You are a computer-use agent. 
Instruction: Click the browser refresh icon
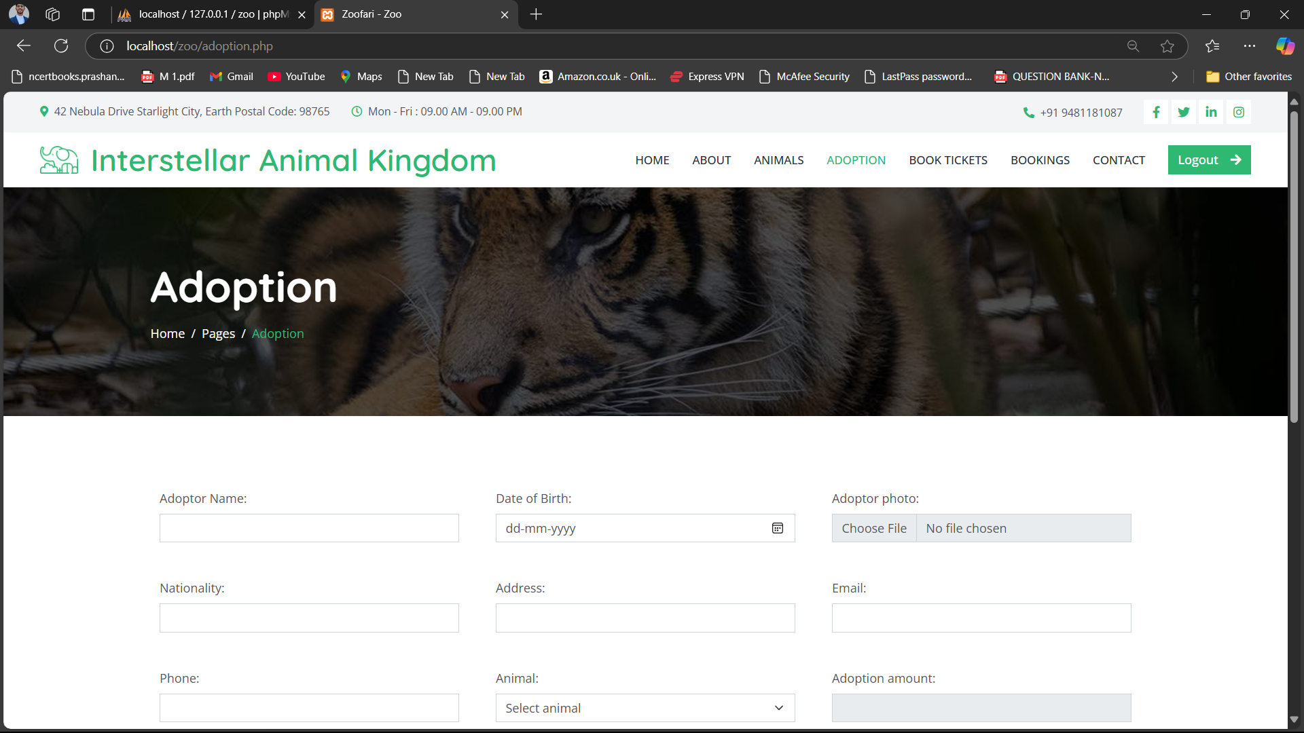click(x=61, y=46)
